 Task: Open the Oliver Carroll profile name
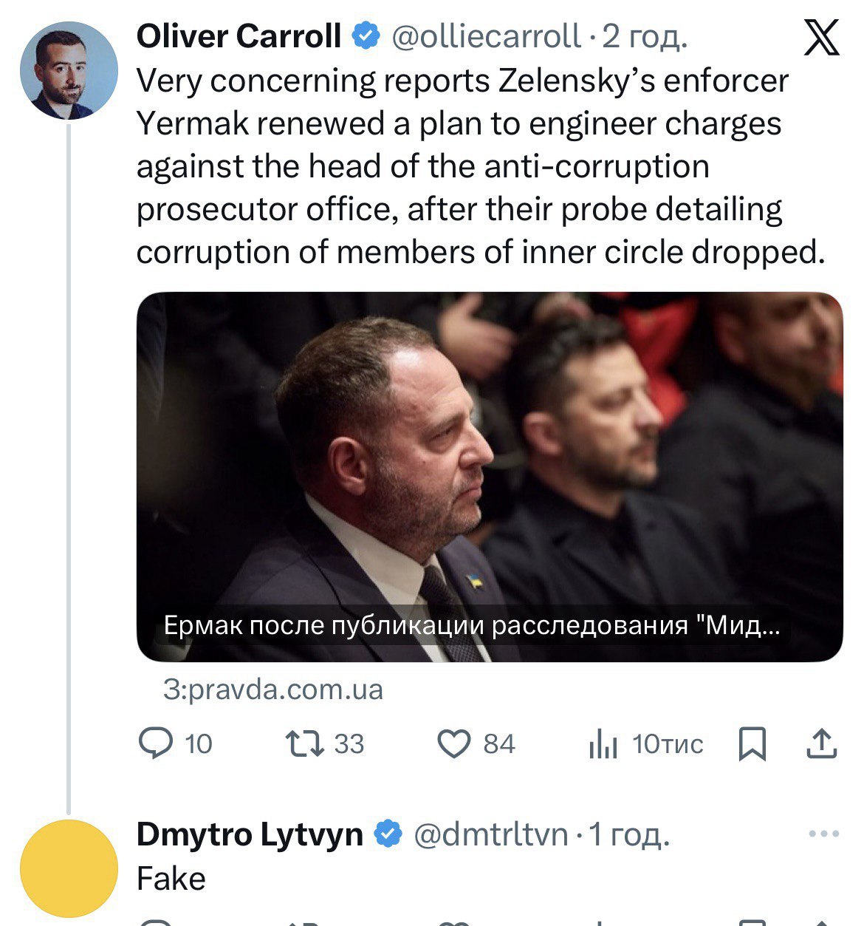coord(239,36)
